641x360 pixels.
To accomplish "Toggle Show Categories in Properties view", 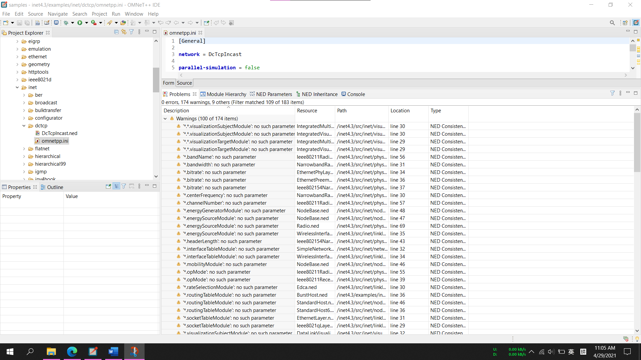I will point(116,186).
